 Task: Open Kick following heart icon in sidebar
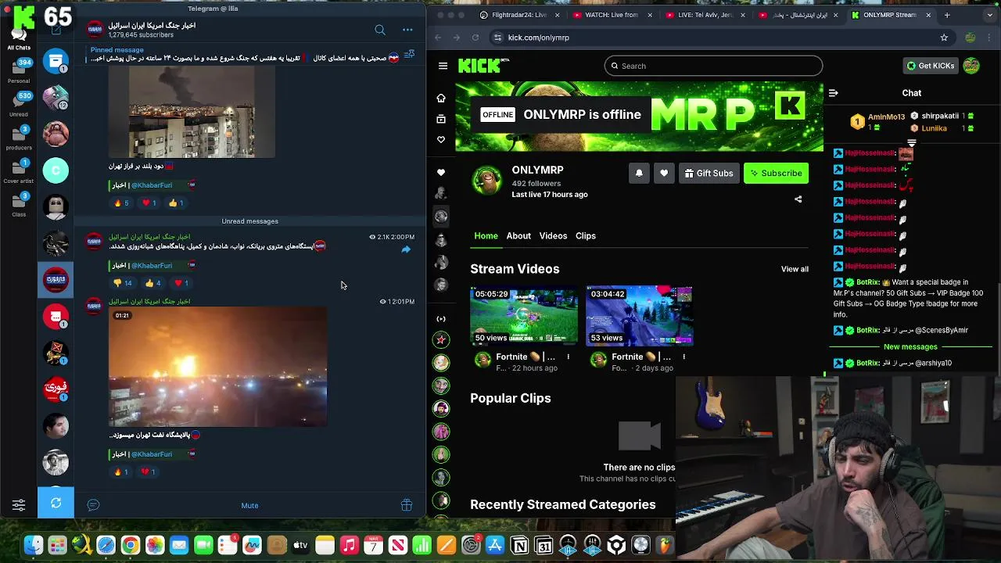[x=441, y=139]
